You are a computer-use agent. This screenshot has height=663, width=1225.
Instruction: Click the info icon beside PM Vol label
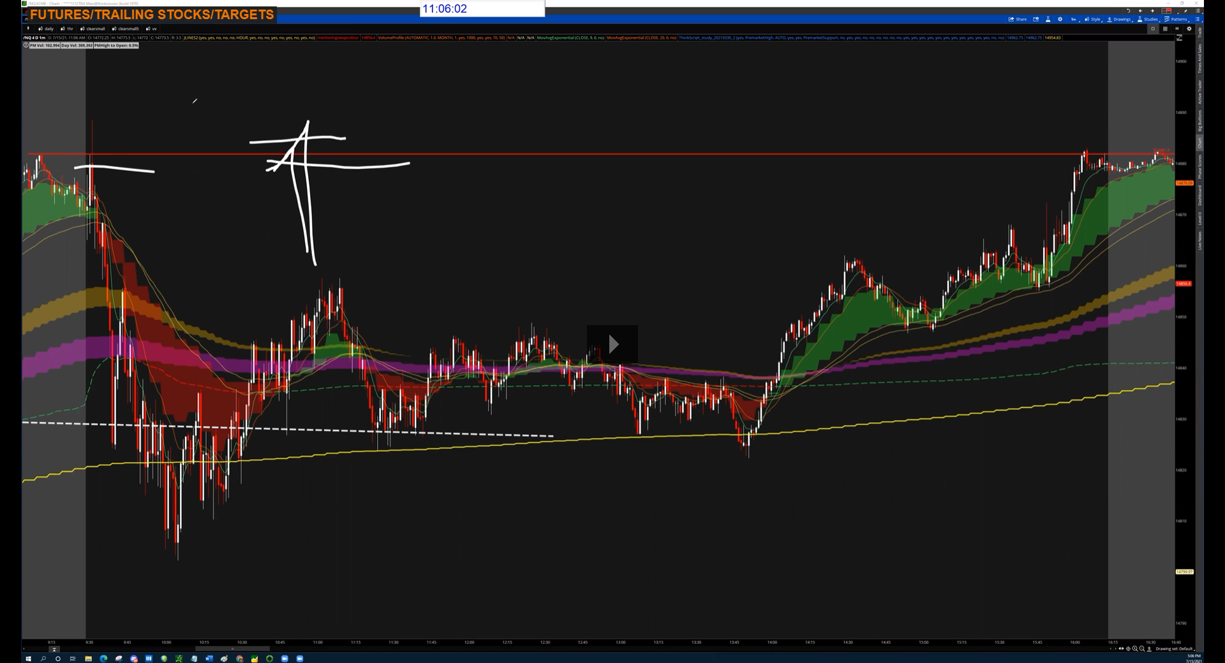point(26,45)
